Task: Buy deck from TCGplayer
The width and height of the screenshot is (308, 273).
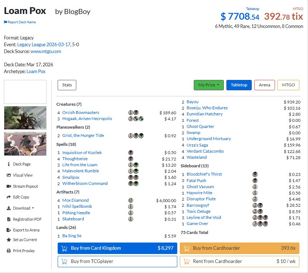Action: 117,262
